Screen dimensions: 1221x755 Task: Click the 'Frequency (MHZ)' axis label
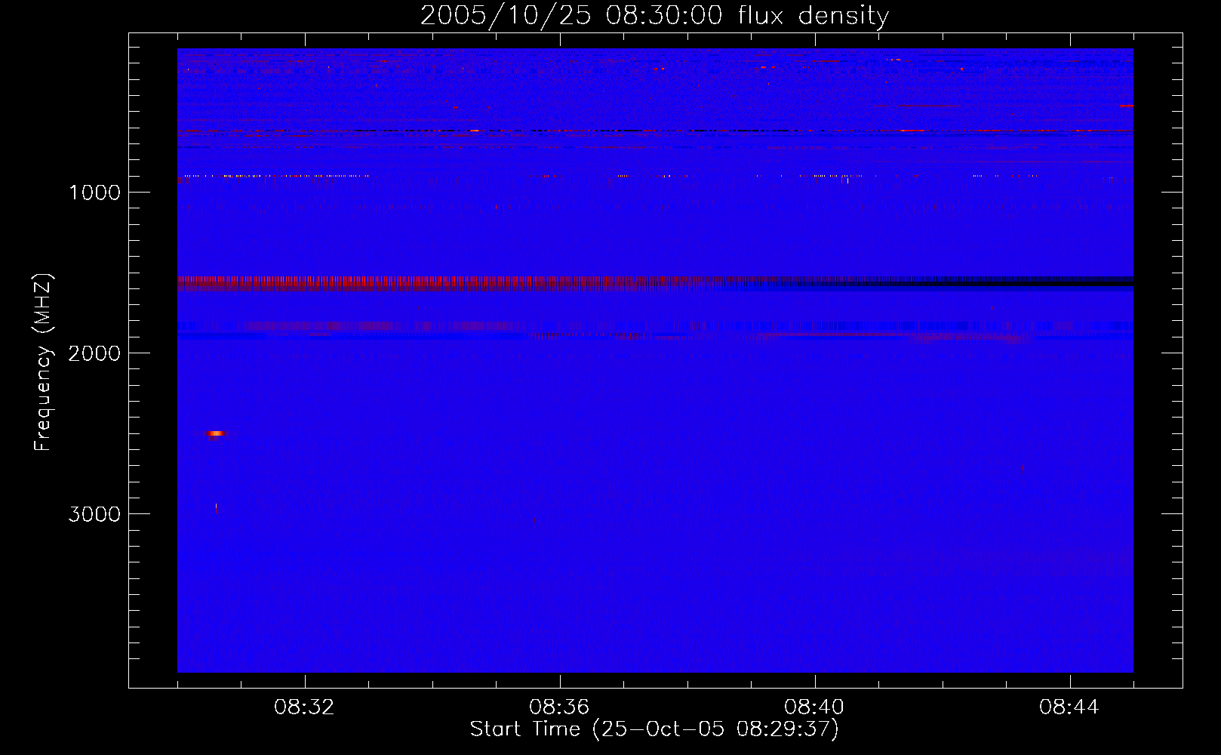[x=43, y=362]
